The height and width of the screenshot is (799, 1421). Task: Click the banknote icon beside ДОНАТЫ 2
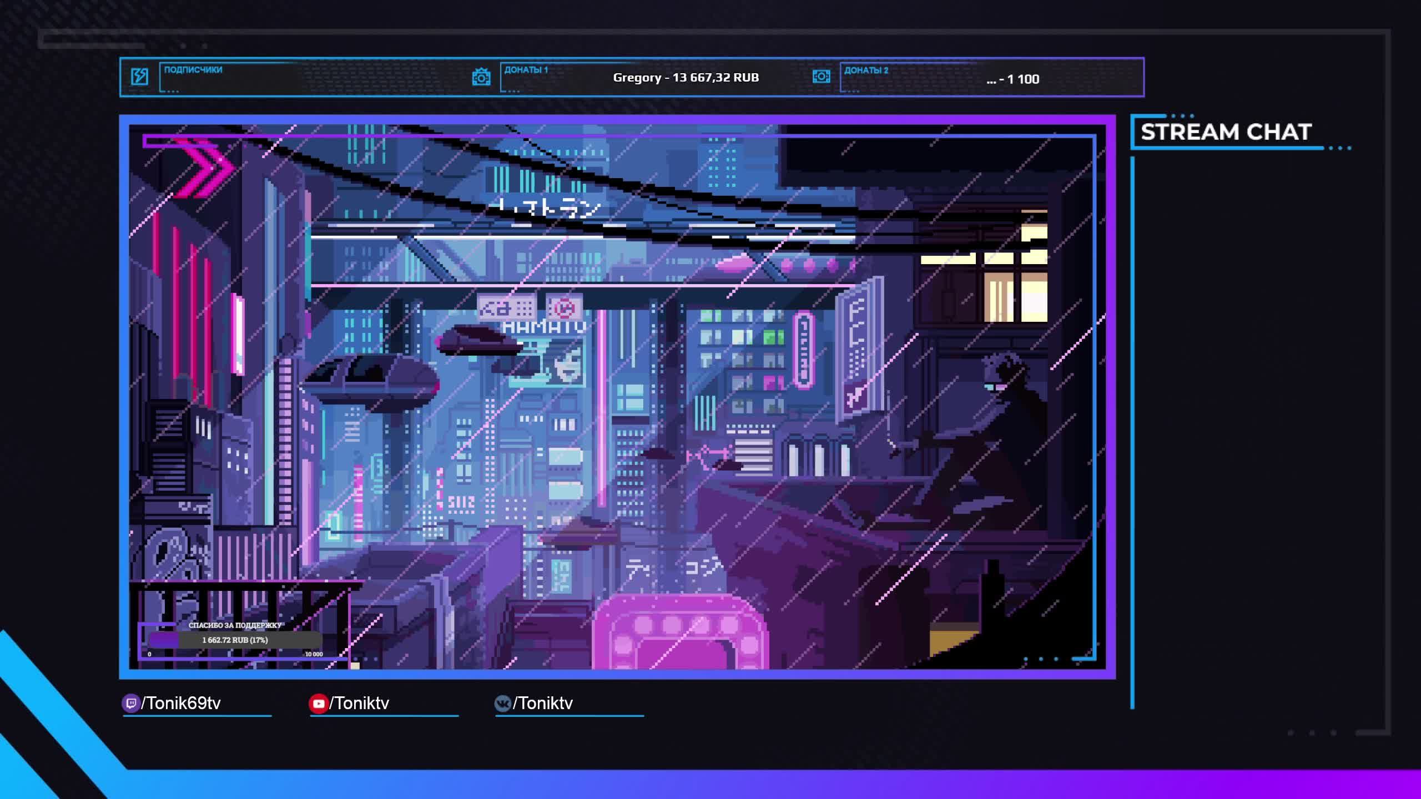[x=821, y=77]
